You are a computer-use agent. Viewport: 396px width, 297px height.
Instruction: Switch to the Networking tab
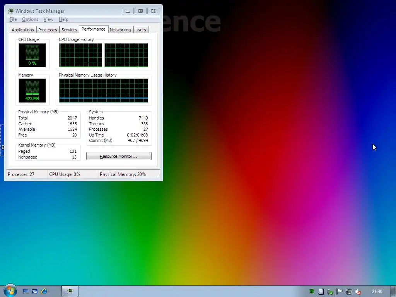click(x=120, y=30)
